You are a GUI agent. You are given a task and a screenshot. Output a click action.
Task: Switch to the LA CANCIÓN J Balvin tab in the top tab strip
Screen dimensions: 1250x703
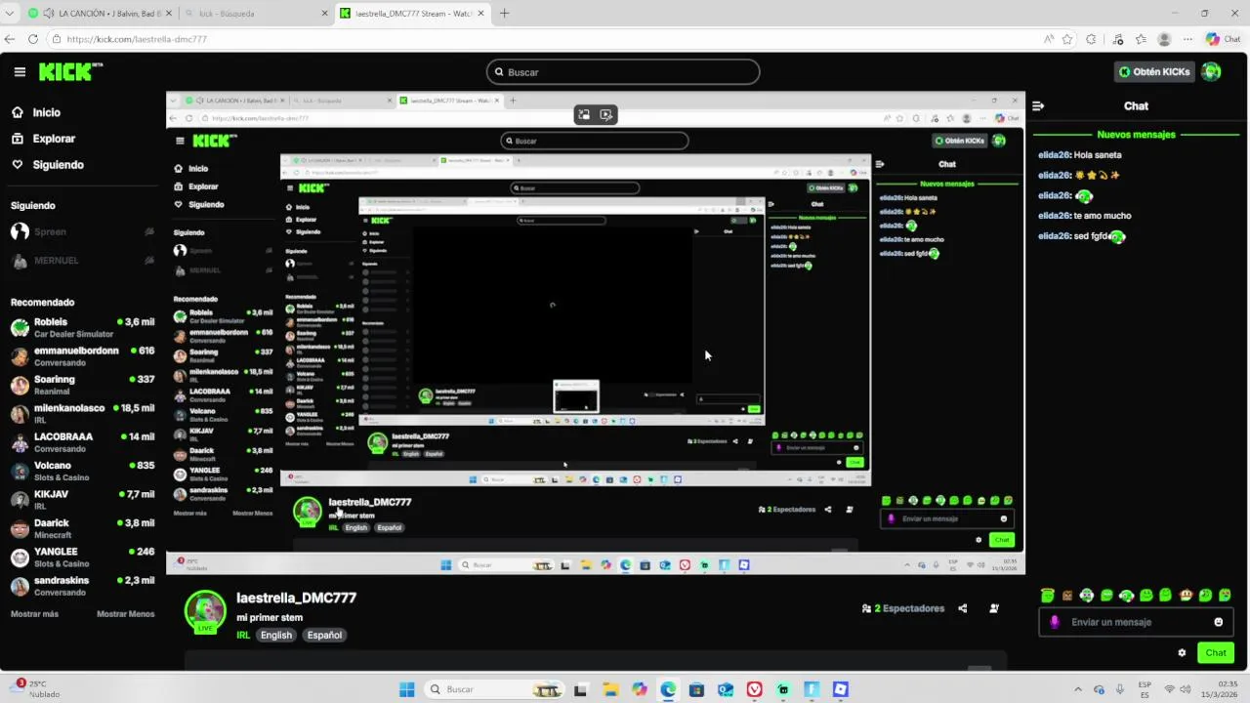pyautogui.click(x=102, y=14)
